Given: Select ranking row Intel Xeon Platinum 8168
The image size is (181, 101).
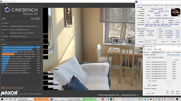Looking at the screenshot, I should tap(21, 47).
